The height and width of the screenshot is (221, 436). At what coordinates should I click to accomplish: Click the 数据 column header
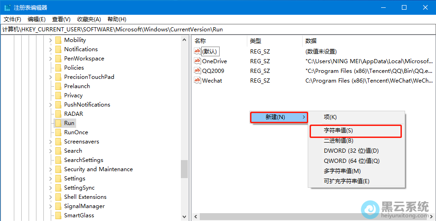pyautogui.click(x=311, y=41)
